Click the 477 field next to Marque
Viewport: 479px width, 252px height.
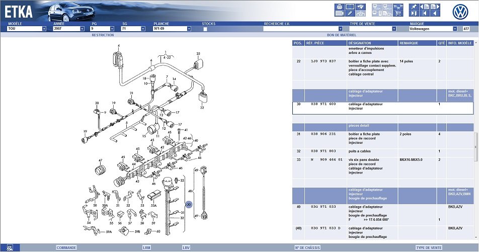pos(466,29)
